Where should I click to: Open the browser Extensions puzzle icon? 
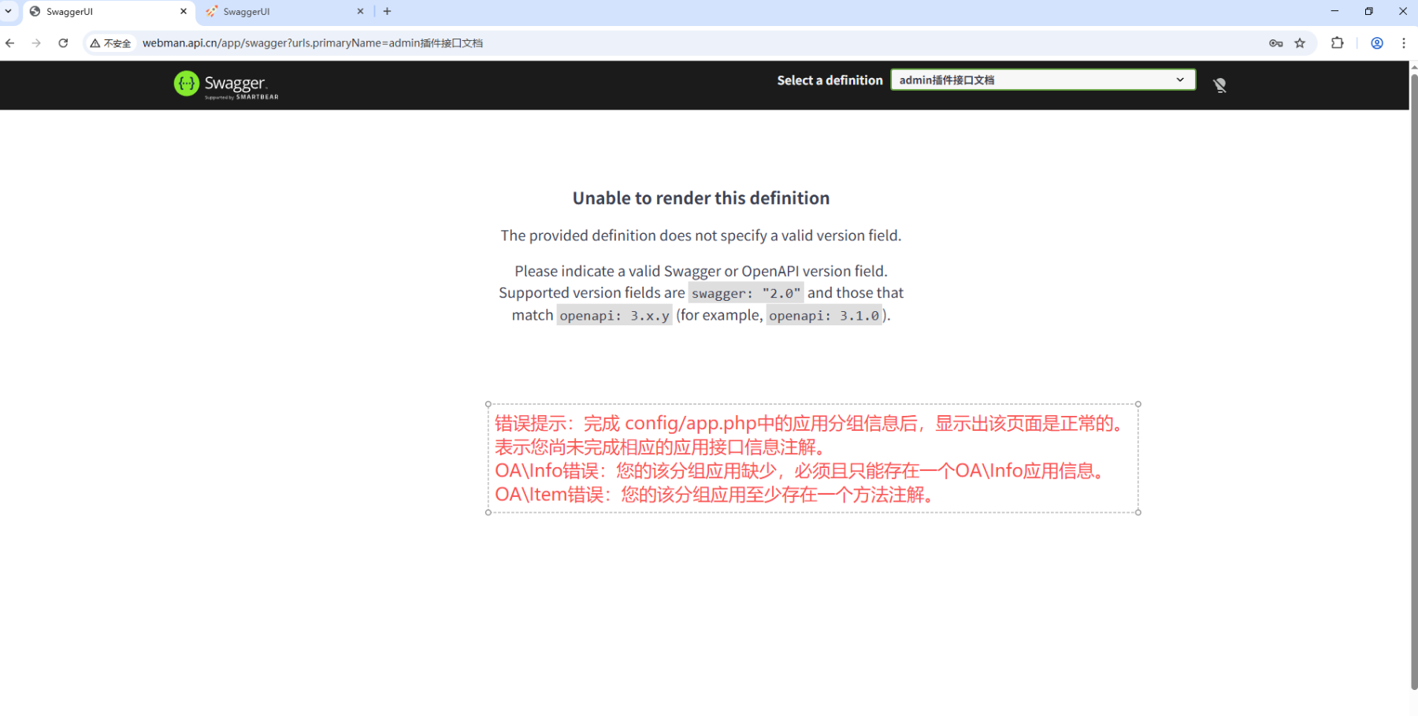[x=1337, y=43]
